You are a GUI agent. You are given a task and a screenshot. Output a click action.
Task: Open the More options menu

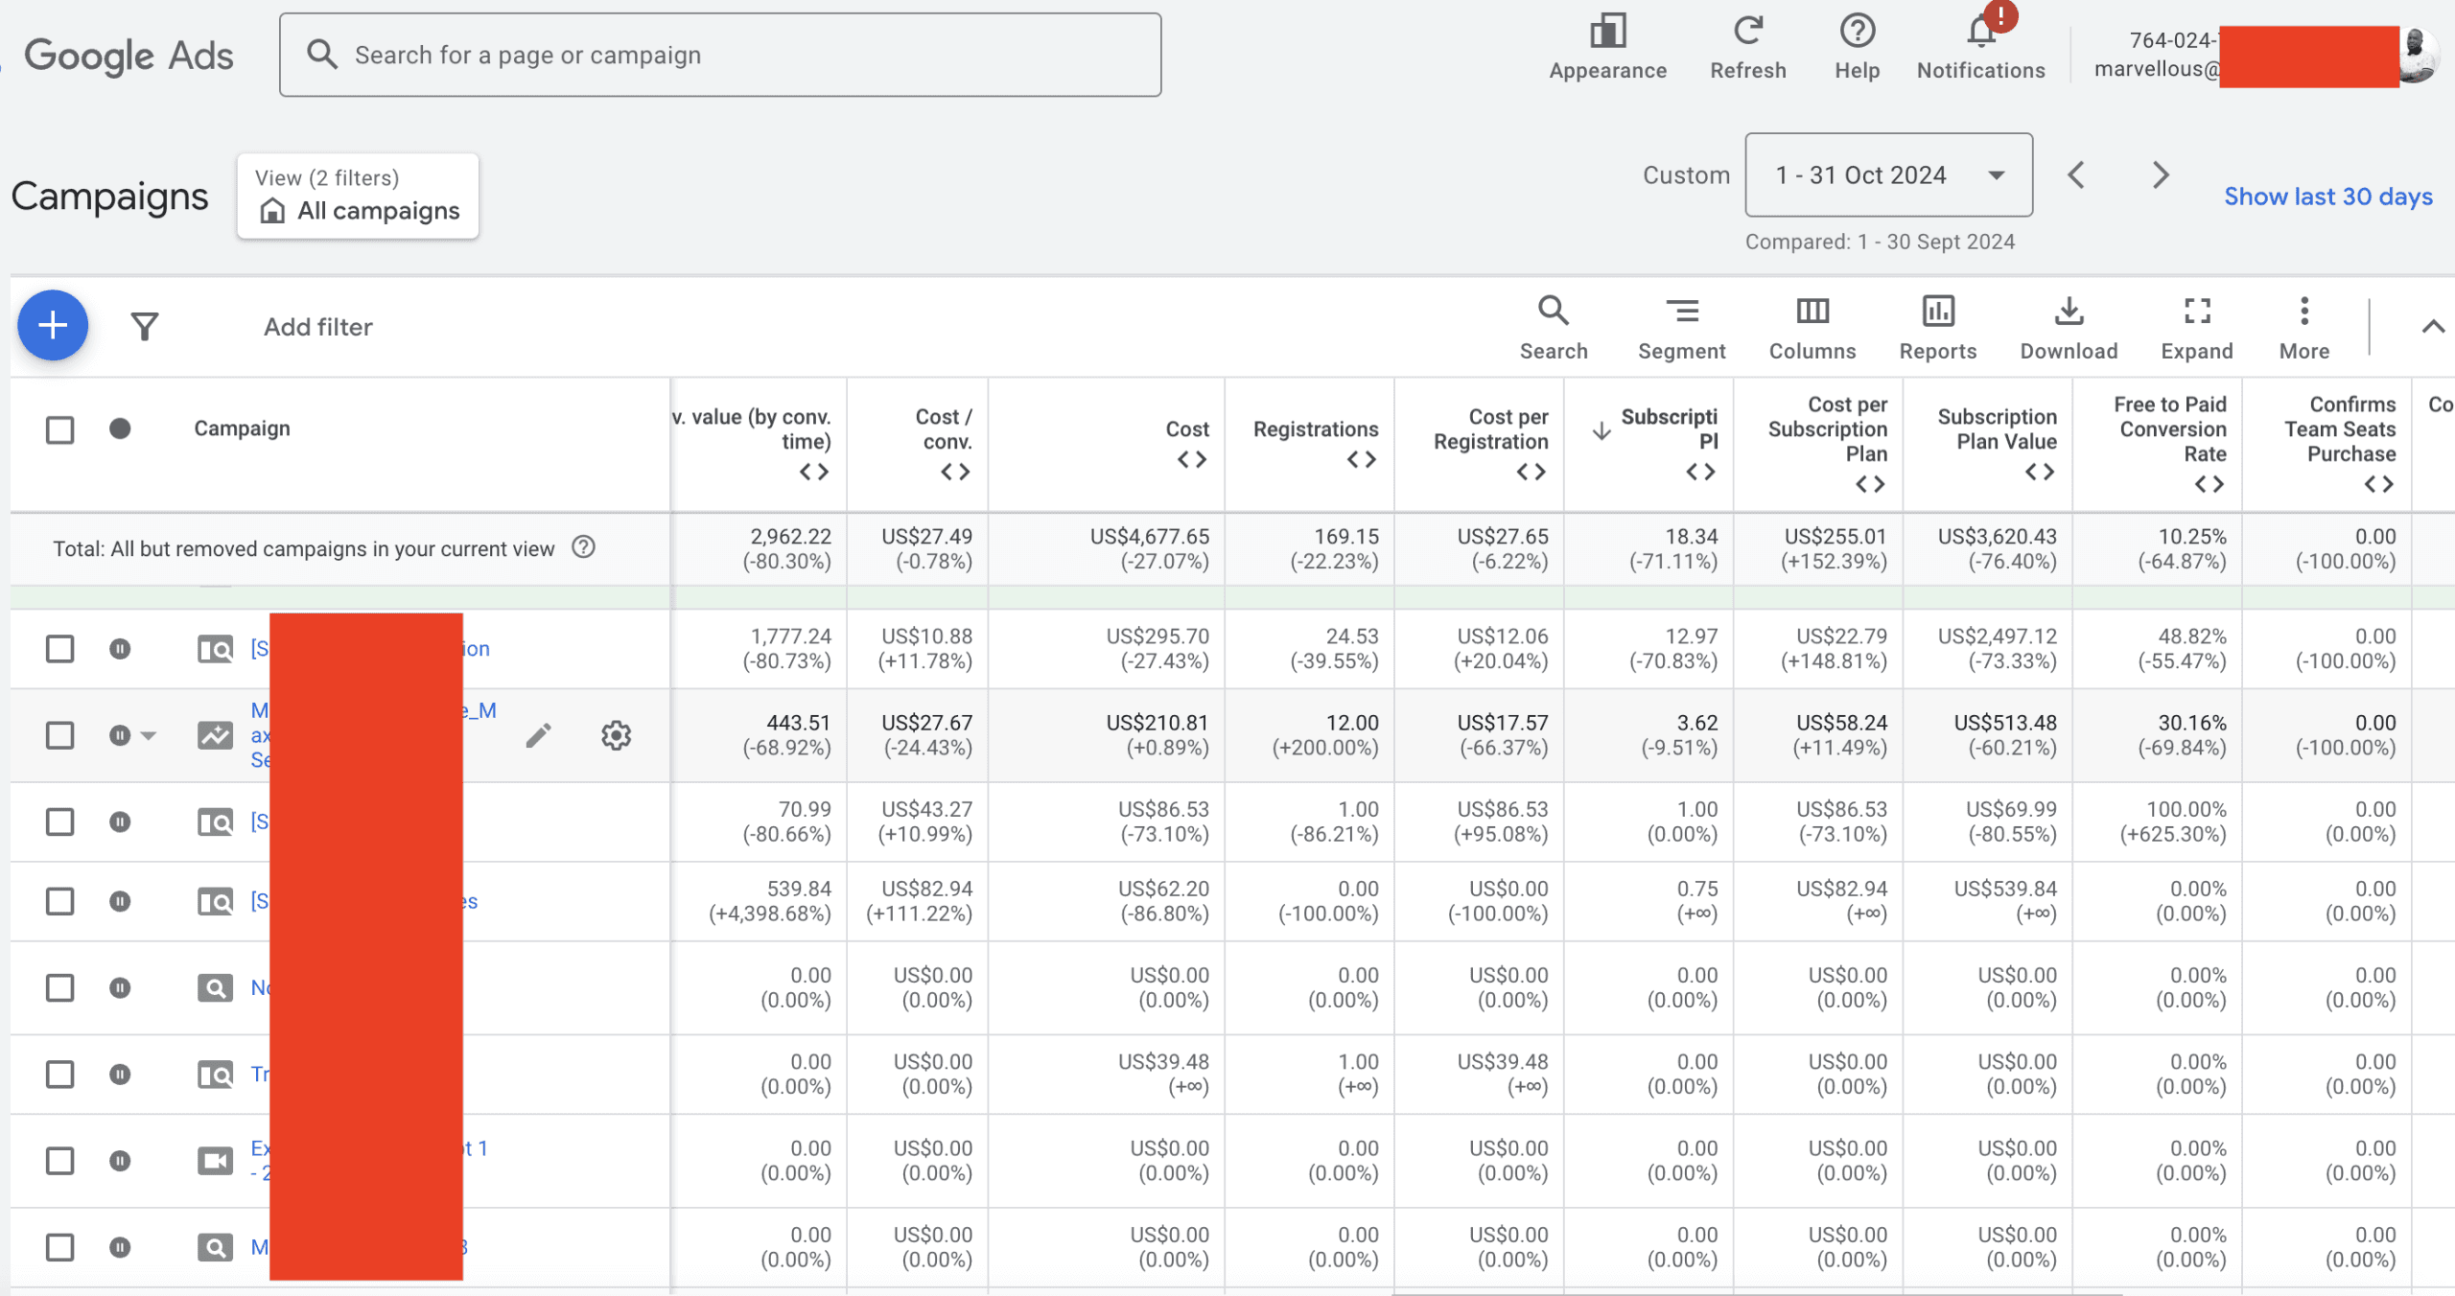tap(2304, 328)
